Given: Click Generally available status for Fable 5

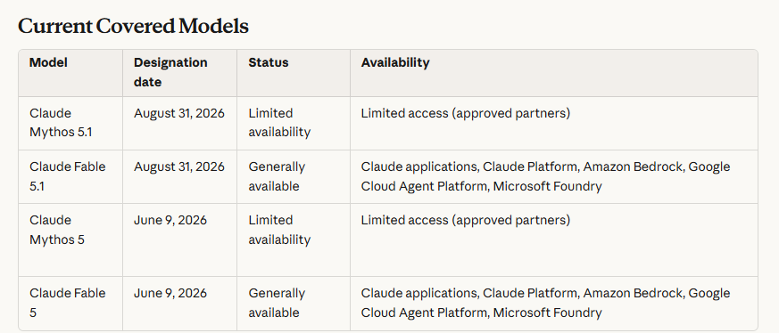Looking at the screenshot, I should click(x=277, y=303).
